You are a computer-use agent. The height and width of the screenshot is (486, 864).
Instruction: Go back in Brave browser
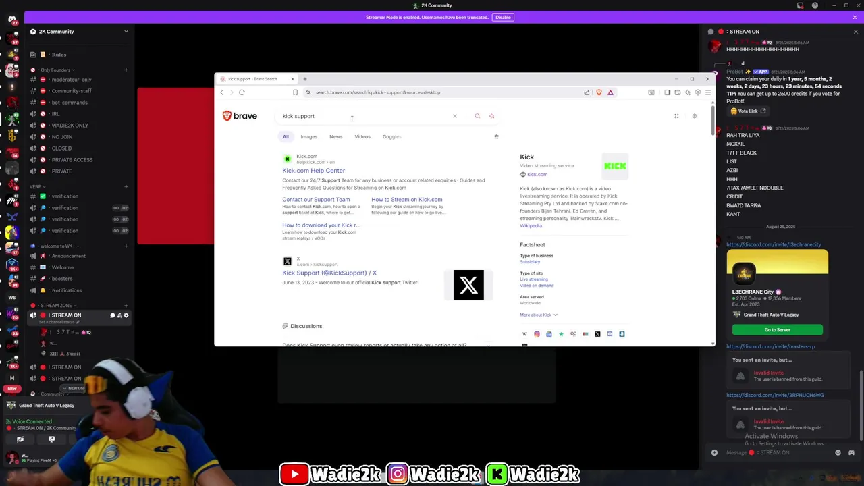[222, 92]
